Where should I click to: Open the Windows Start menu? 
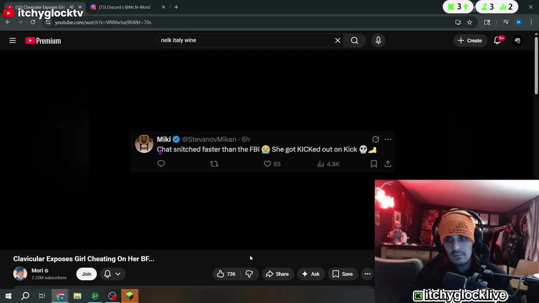pyautogui.click(x=8, y=296)
